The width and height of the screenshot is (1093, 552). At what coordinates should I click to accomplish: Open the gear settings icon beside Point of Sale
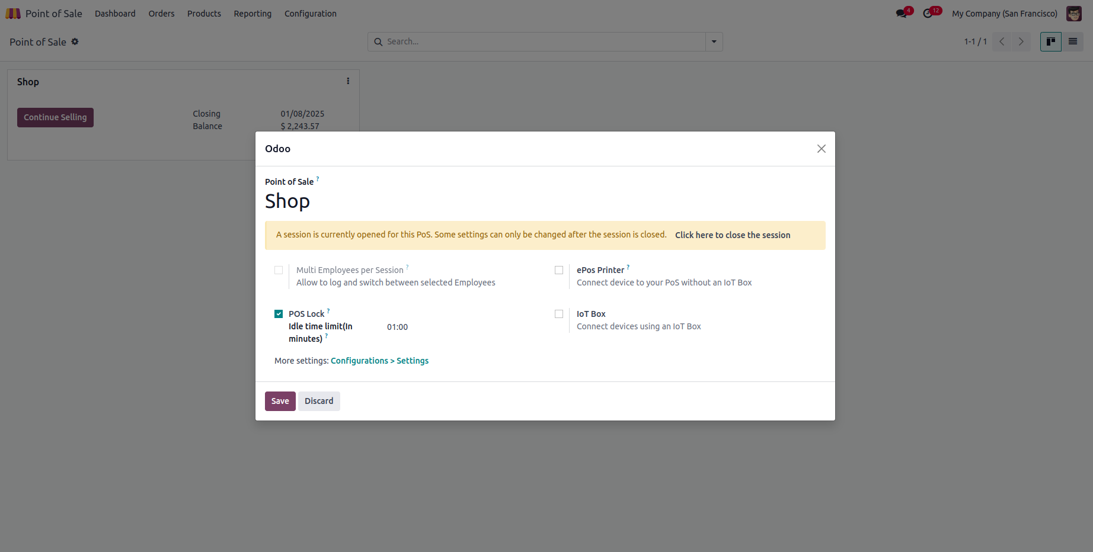(x=75, y=41)
